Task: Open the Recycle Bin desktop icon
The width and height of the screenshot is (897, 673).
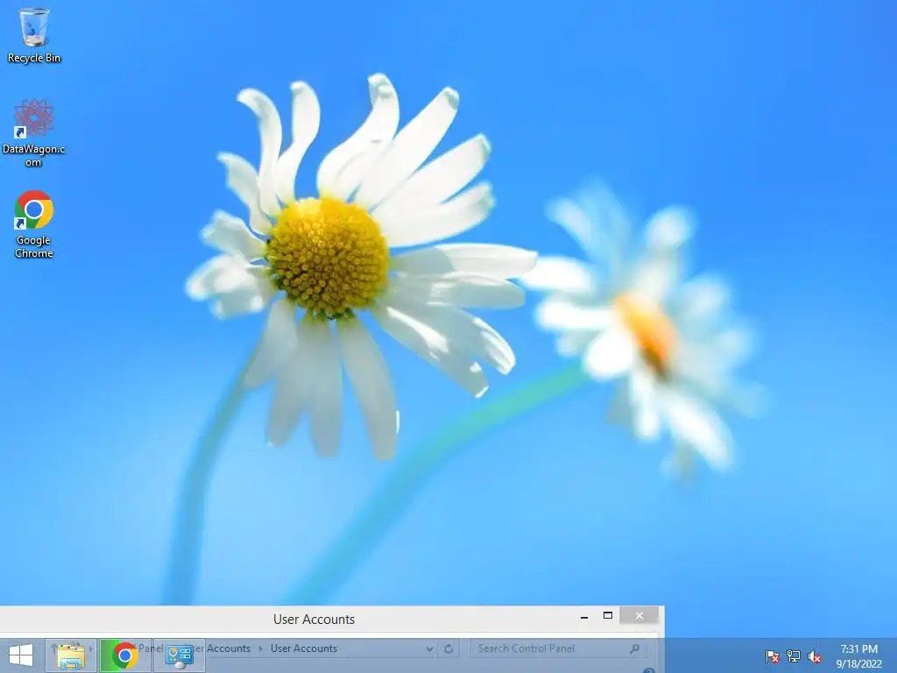Action: pyautogui.click(x=34, y=34)
